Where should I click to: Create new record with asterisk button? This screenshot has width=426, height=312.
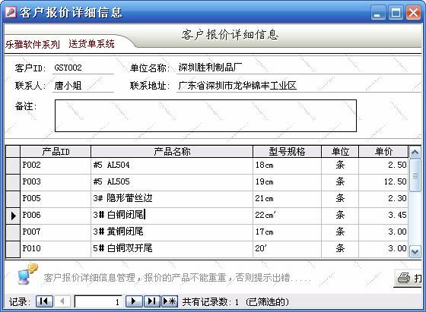tap(170, 301)
